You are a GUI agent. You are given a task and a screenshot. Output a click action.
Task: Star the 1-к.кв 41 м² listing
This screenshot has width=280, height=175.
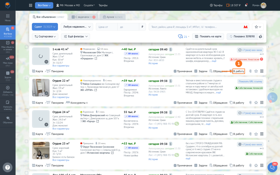256,71
